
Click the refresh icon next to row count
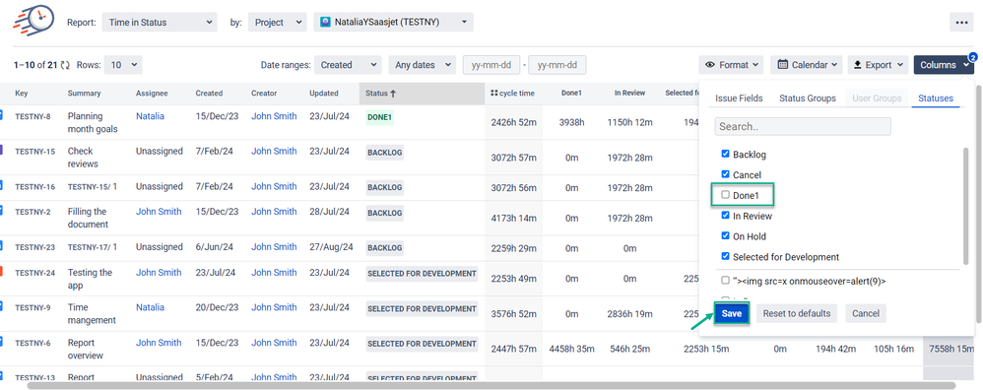(x=65, y=65)
